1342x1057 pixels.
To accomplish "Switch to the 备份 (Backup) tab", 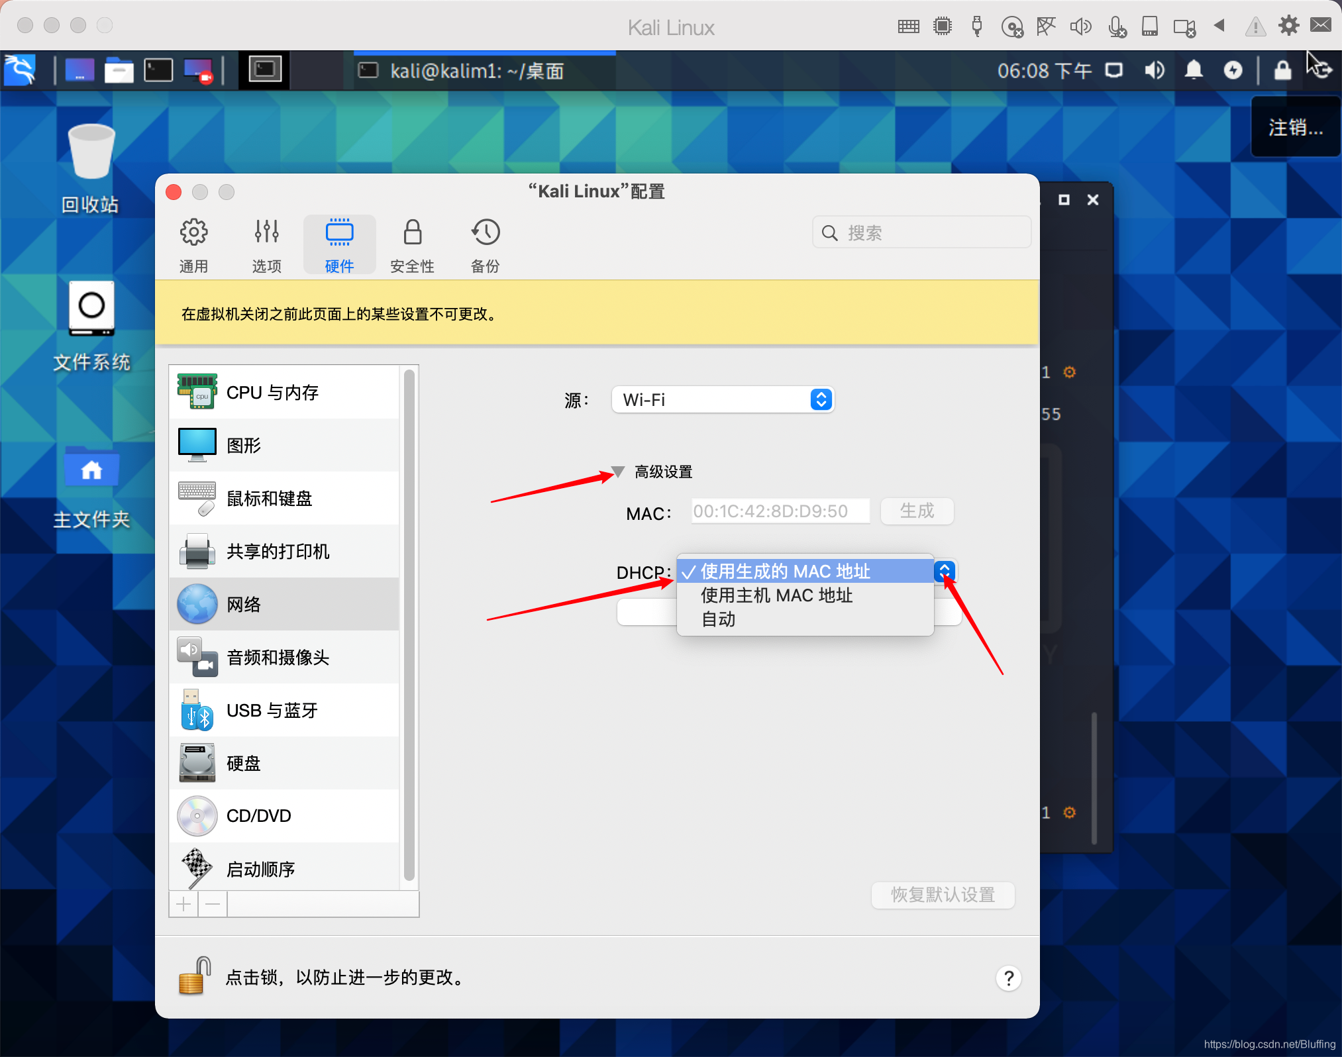I will [x=485, y=245].
